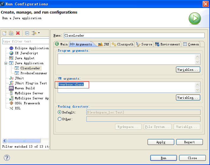Click the Run button

coord(164,158)
